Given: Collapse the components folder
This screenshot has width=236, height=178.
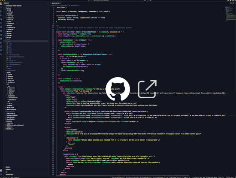Looking at the screenshot, I should [x=11, y=96].
